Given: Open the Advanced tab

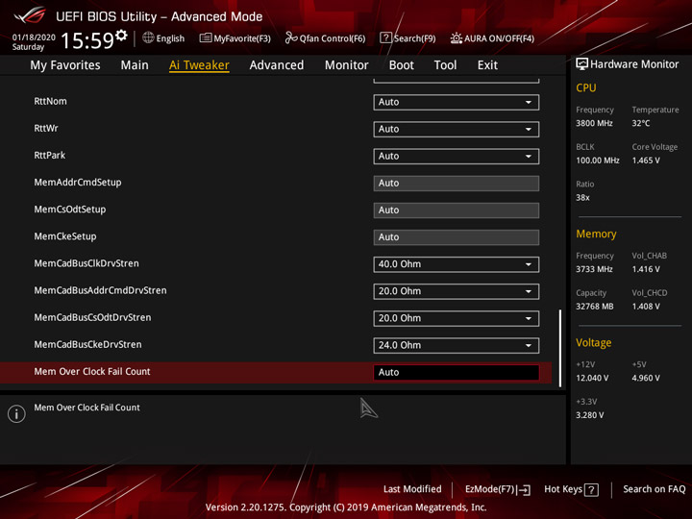Looking at the screenshot, I should tap(276, 65).
